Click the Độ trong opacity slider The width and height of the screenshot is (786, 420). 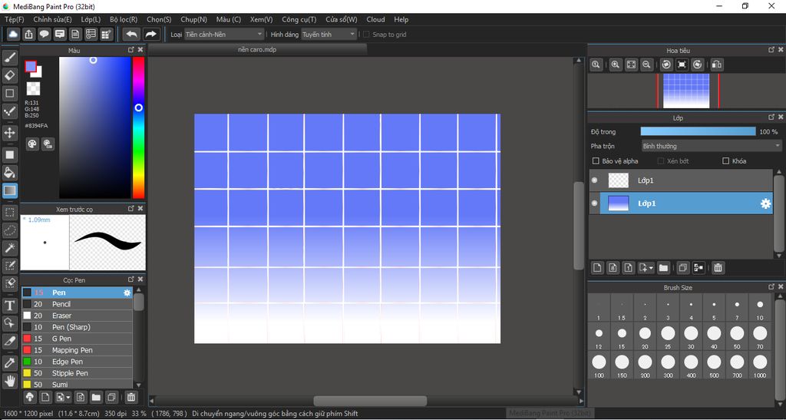coord(698,131)
